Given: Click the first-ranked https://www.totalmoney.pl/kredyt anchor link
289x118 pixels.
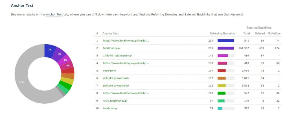Looking at the screenshot, I should (x=126, y=41).
